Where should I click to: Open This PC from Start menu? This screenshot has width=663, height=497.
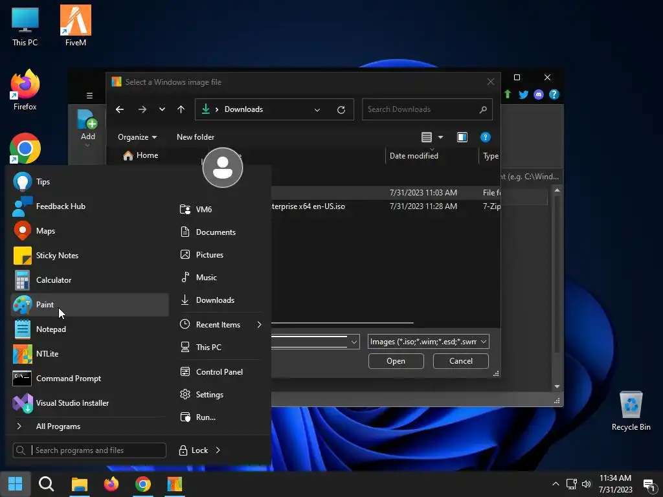pyautogui.click(x=220, y=348)
